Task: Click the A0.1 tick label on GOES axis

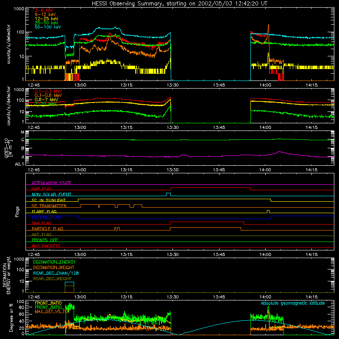Action: coord(19,164)
